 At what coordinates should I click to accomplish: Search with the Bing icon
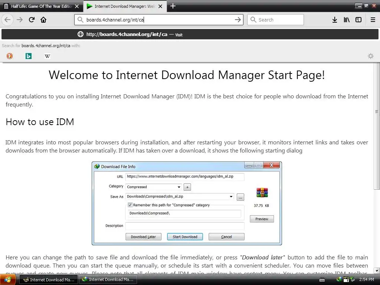[29, 56]
